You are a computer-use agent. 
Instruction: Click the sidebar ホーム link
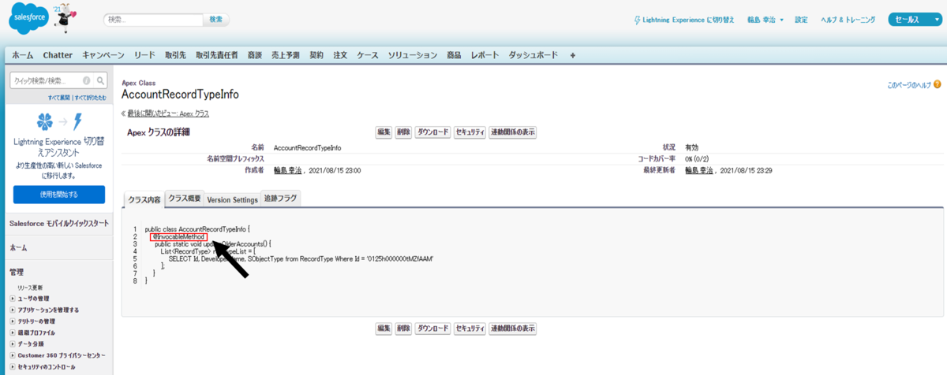tap(17, 247)
